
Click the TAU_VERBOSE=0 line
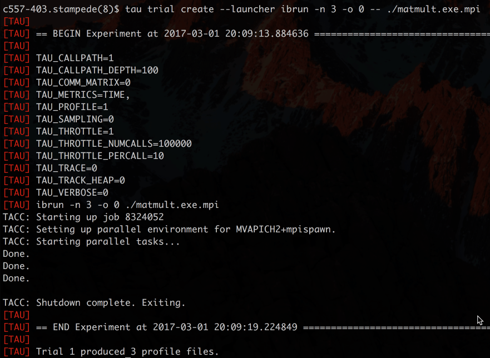(x=56, y=192)
